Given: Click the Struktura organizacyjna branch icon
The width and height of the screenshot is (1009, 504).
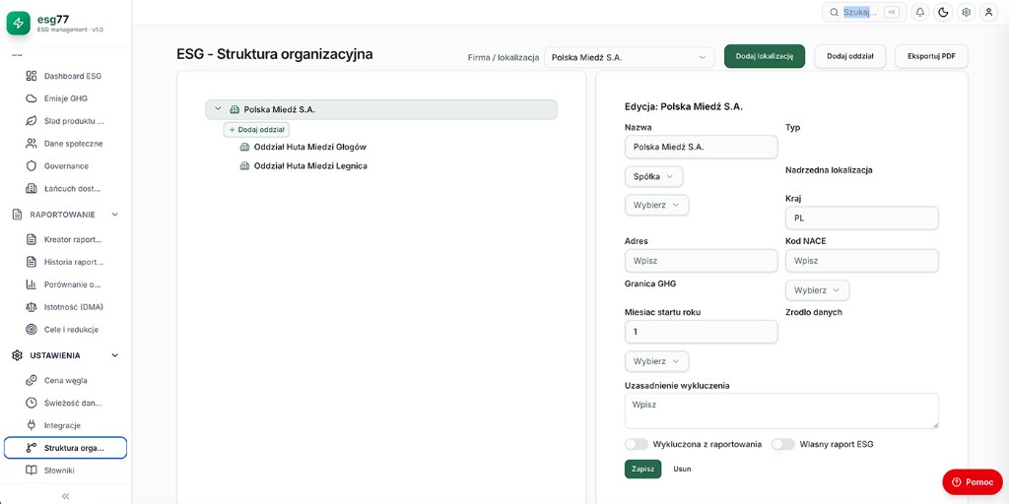Looking at the screenshot, I should tap(31, 448).
